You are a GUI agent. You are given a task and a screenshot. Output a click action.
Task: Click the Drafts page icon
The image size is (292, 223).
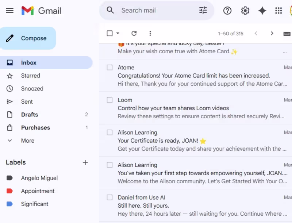tap(10, 115)
